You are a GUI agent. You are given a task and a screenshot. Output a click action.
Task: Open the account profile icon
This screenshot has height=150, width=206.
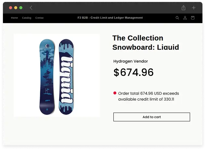point(185,18)
